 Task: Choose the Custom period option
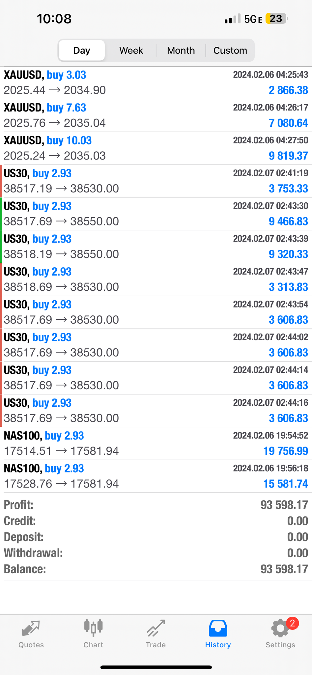(230, 50)
